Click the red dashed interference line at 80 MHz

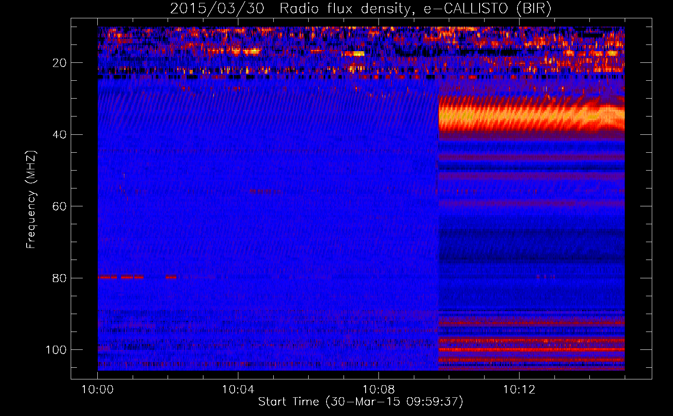(x=137, y=277)
